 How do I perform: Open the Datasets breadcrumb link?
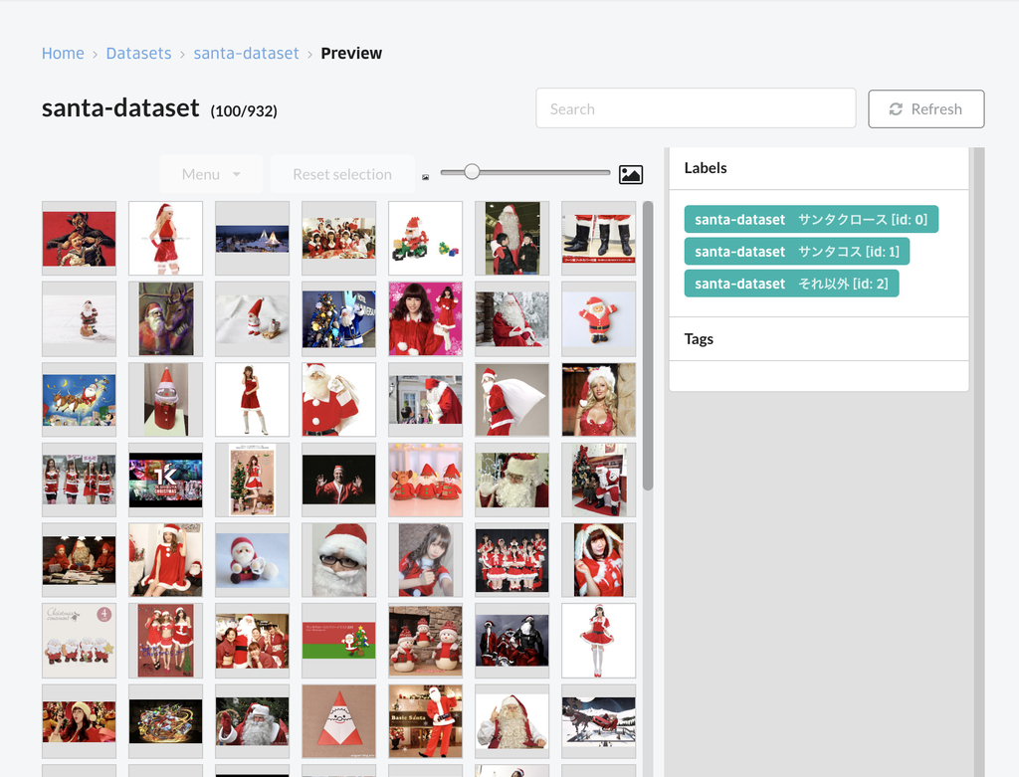point(138,54)
